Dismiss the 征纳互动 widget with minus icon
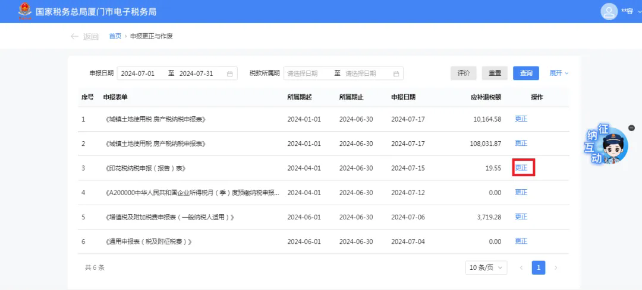The height and width of the screenshot is (290, 642). point(631,128)
